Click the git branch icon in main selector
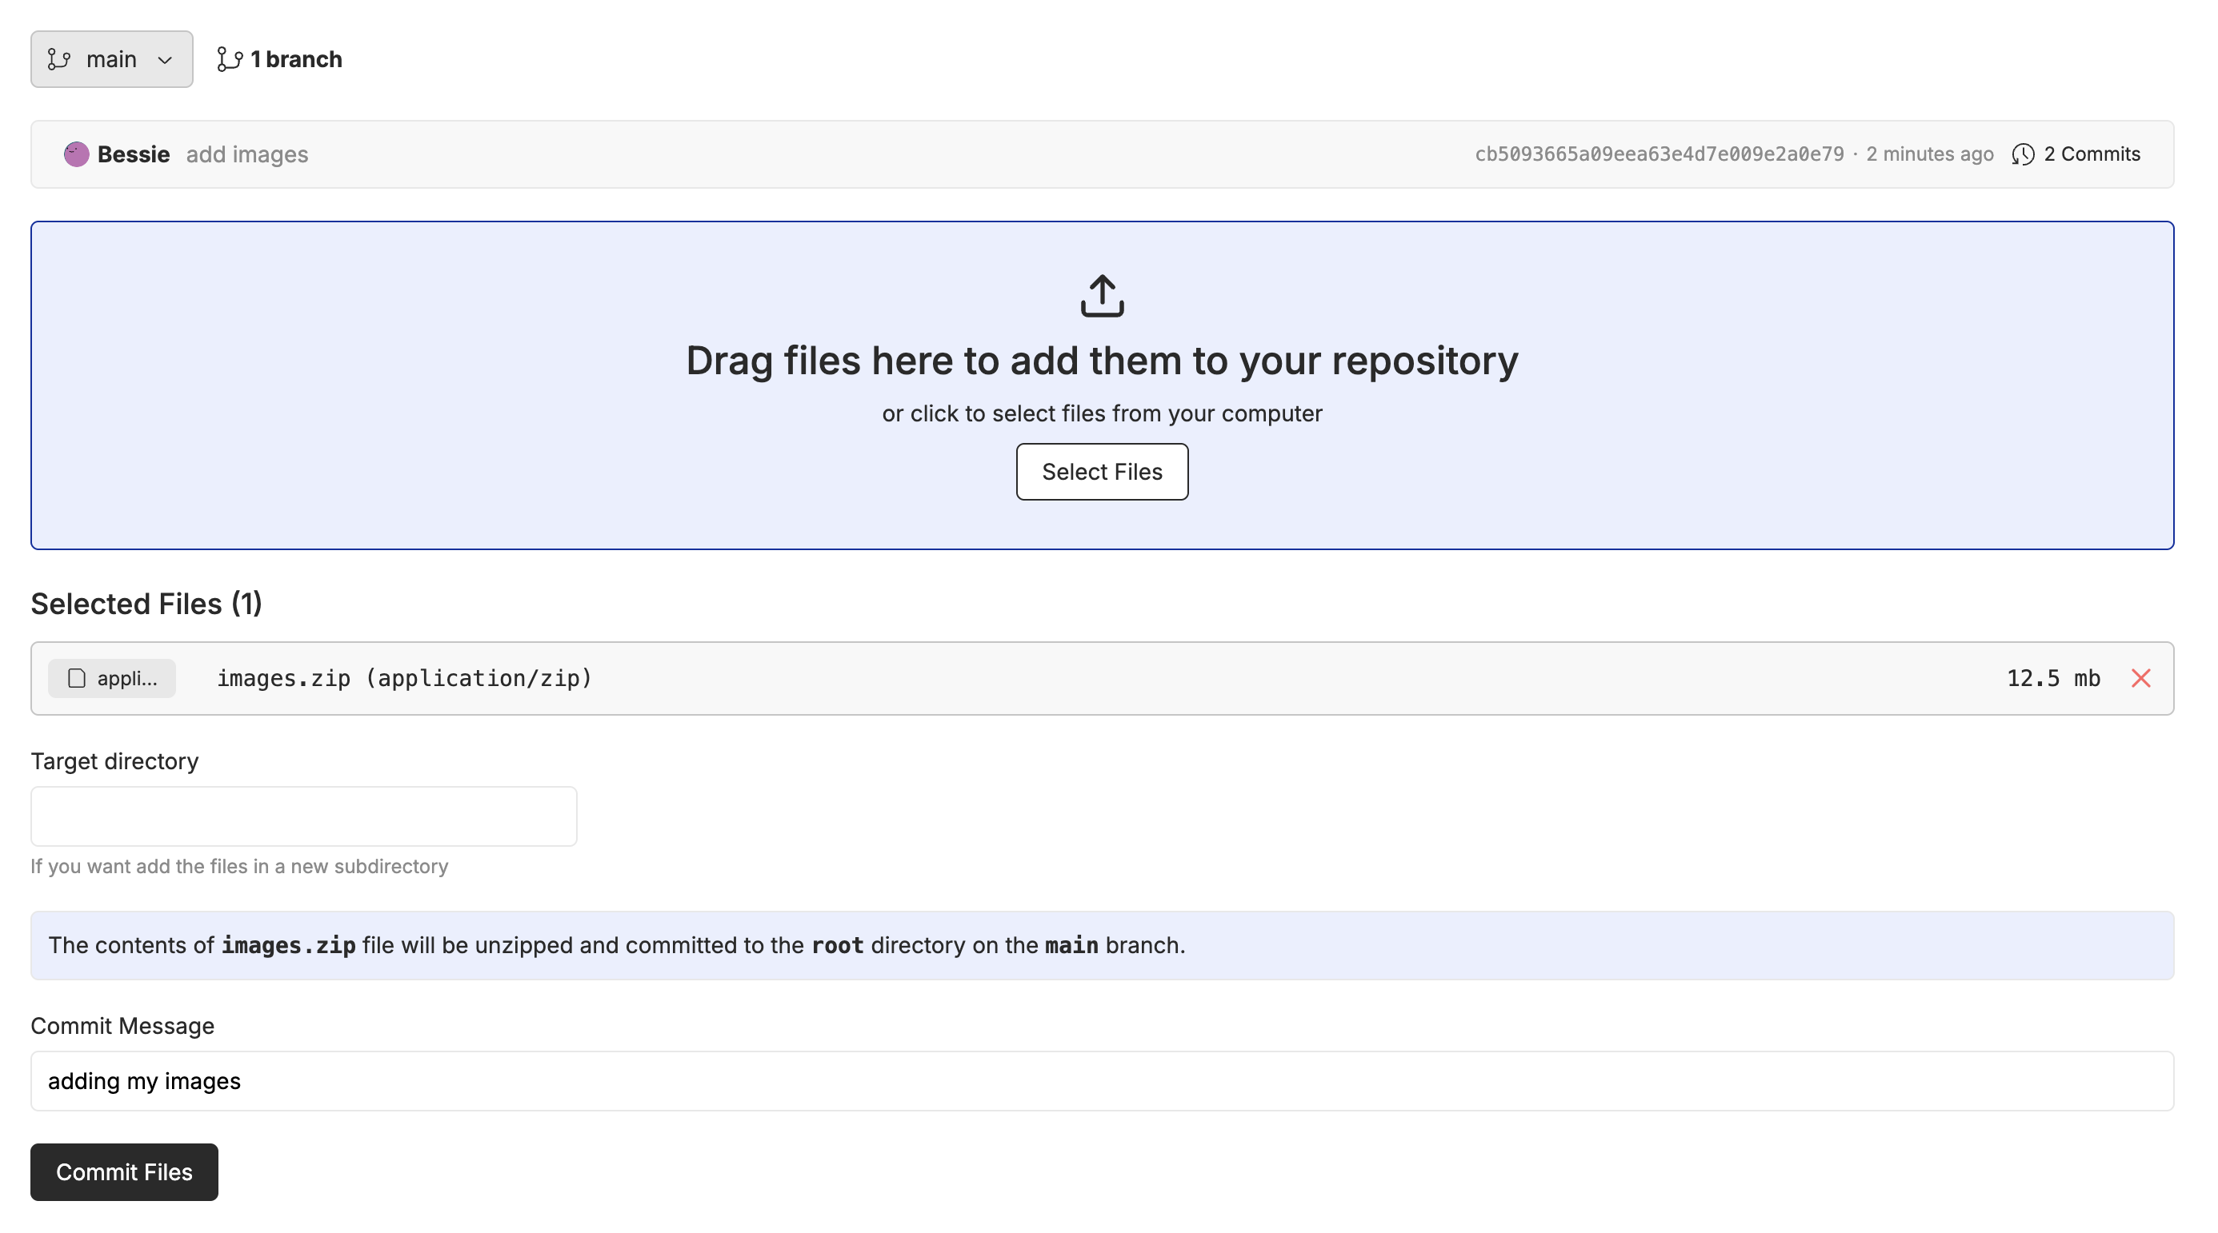This screenshot has width=2218, height=1233. (59, 59)
